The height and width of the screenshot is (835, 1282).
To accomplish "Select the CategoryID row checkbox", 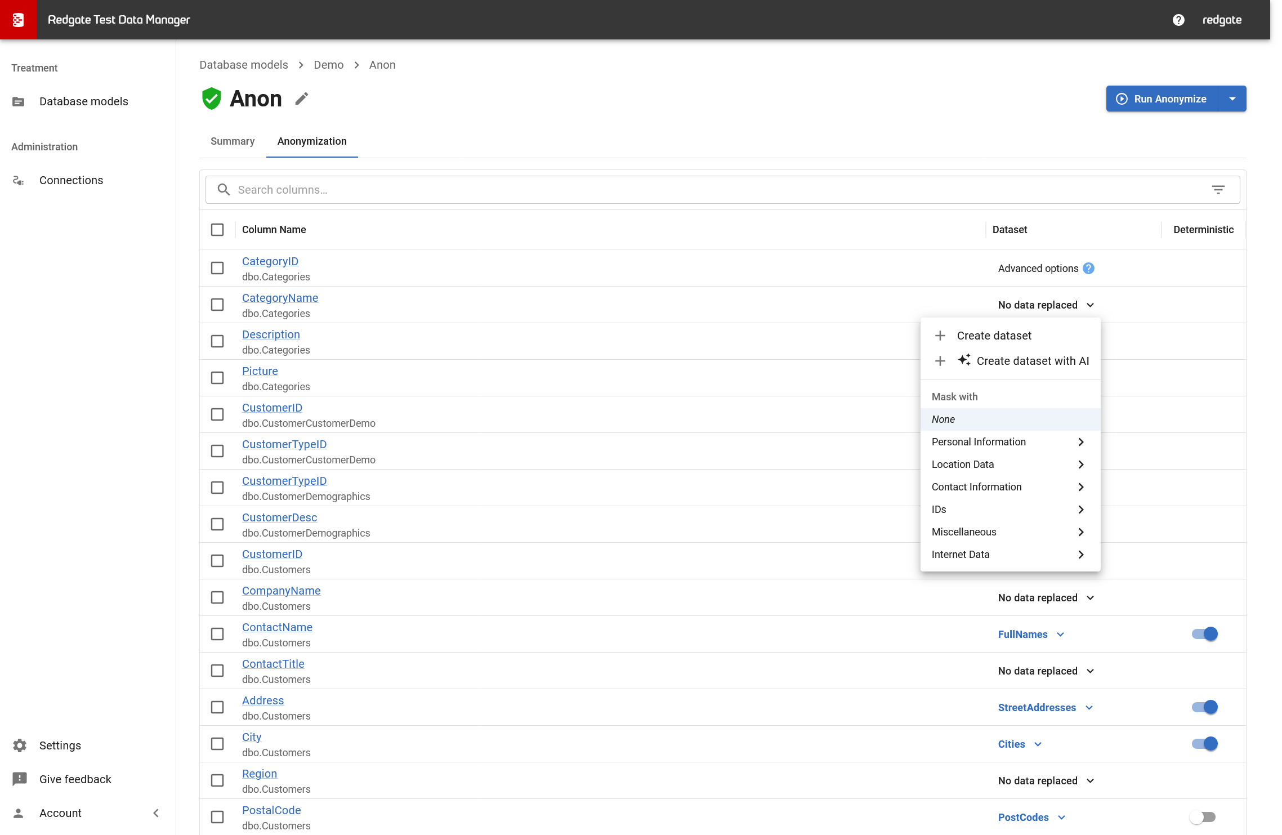I will (217, 268).
